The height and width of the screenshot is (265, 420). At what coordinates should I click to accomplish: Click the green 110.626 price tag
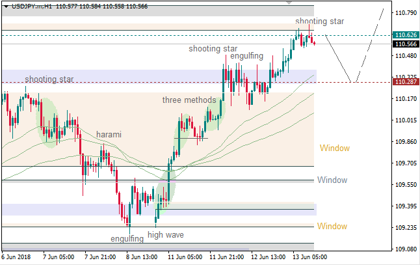405,35
